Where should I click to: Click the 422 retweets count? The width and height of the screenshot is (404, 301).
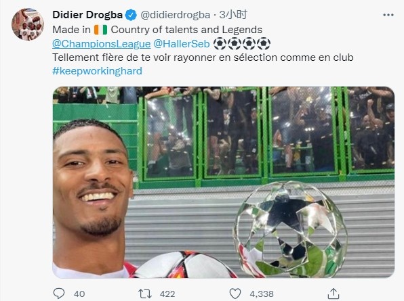coord(167,294)
